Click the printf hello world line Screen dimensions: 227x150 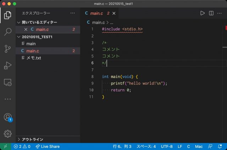point(139,83)
